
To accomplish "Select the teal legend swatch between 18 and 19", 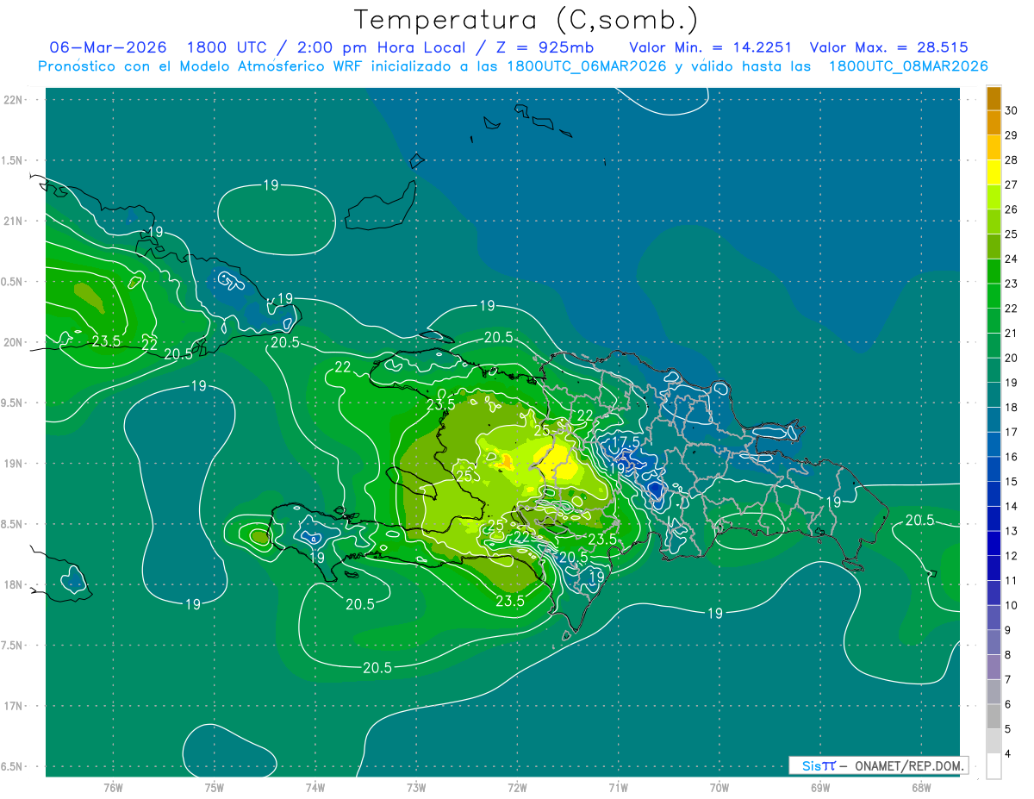I will pos(994,395).
